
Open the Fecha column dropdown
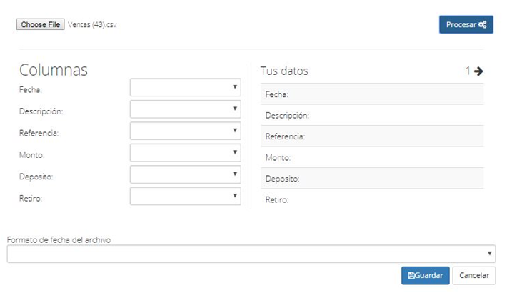click(x=185, y=87)
